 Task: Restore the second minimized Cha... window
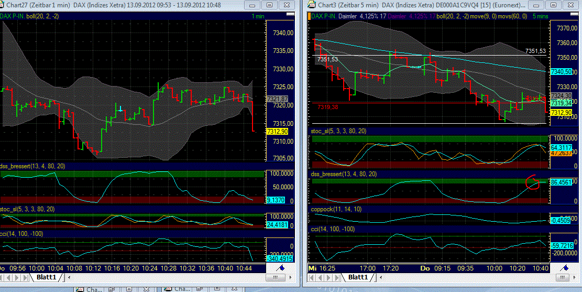[x=199, y=289]
